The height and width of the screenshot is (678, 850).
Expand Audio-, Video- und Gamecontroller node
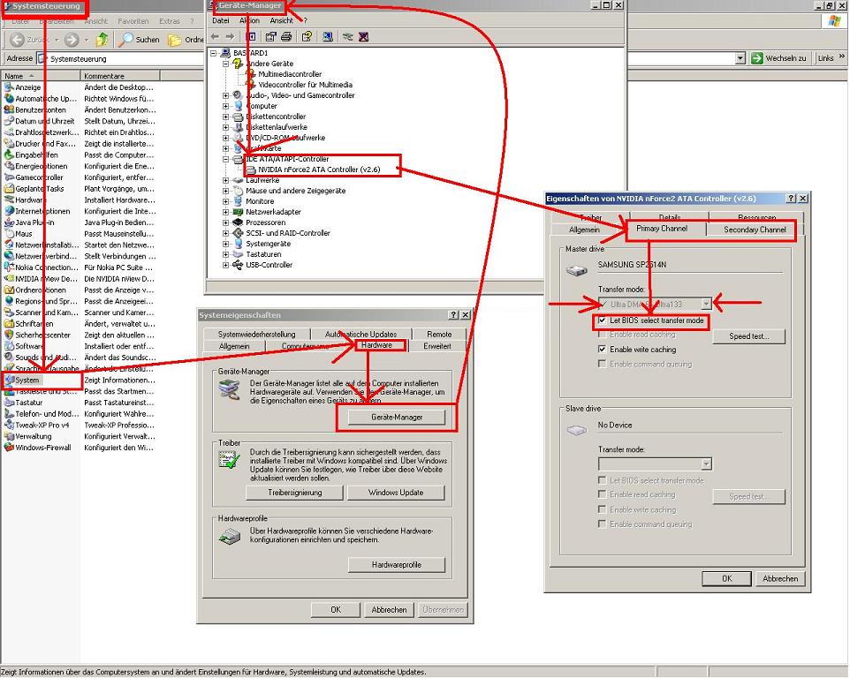(x=225, y=95)
